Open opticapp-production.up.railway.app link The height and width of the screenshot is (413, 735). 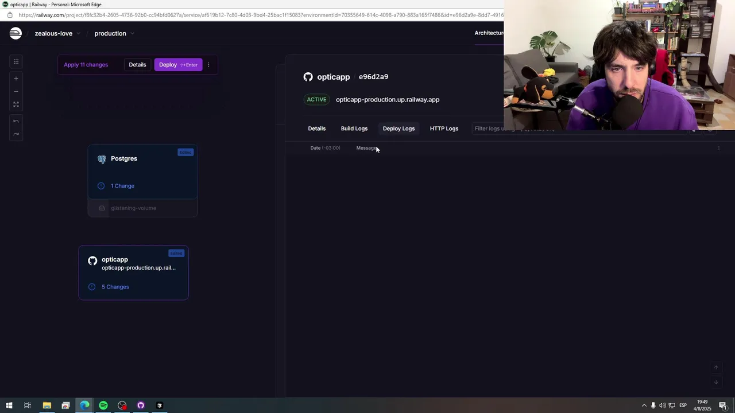pyautogui.click(x=388, y=100)
